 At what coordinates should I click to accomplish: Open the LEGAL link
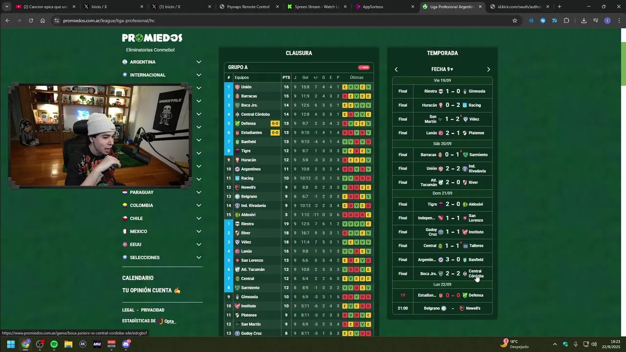click(128, 310)
